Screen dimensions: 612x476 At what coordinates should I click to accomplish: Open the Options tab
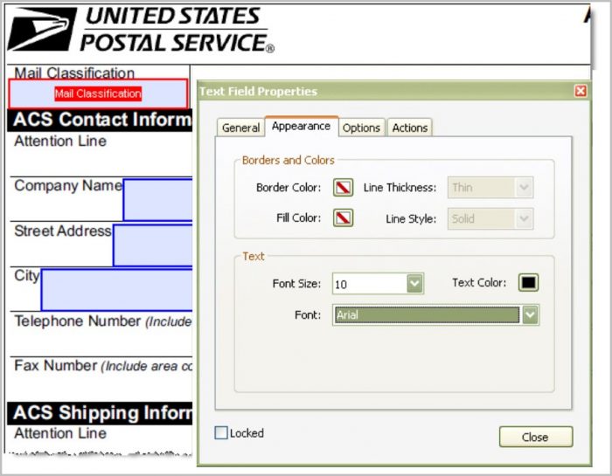click(x=361, y=128)
